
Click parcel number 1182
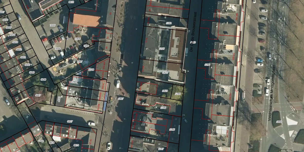pos(169,23)
